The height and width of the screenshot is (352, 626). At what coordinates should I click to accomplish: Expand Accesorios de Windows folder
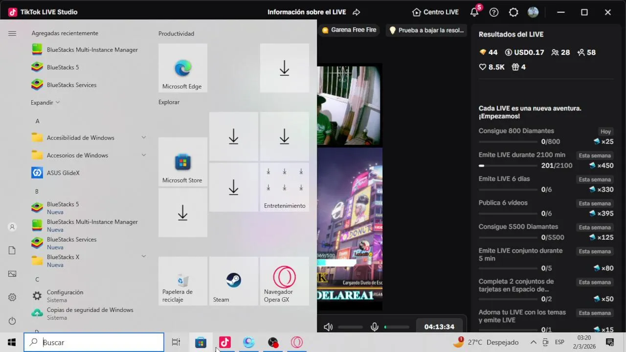pyautogui.click(x=88, y=155)
